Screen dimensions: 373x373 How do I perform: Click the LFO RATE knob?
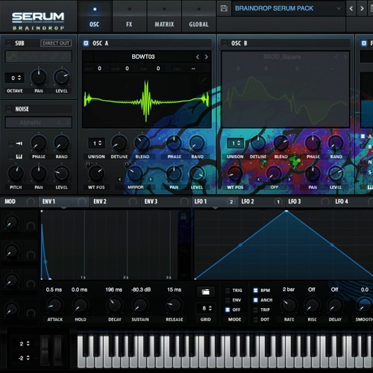(x=289, y=305)
